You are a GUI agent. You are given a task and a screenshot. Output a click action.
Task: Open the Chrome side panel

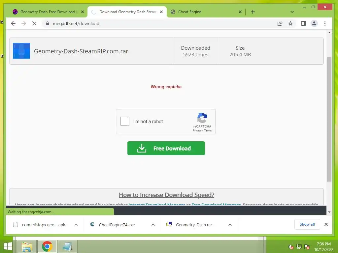[x=304, y=23]
